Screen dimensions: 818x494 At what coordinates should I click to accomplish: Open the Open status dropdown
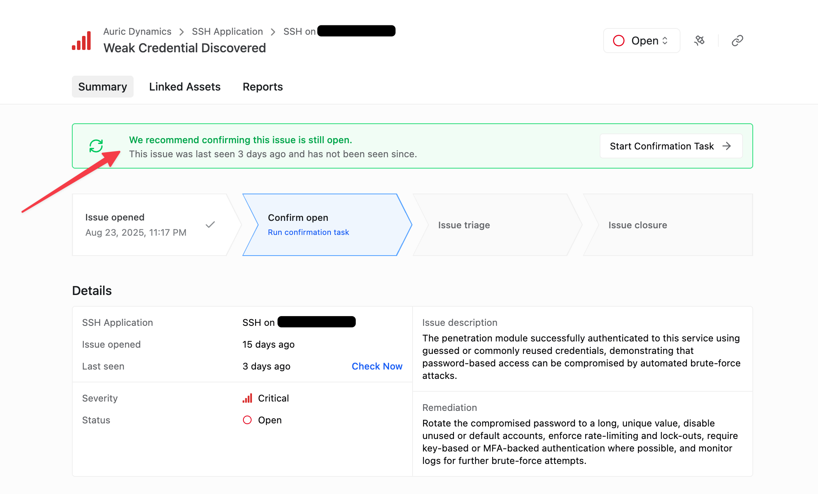point(641,41)
